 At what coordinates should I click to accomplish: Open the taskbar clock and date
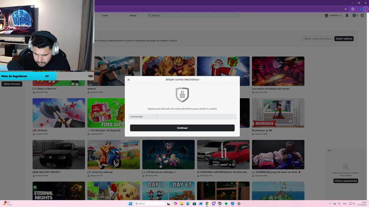coord(362,204)
